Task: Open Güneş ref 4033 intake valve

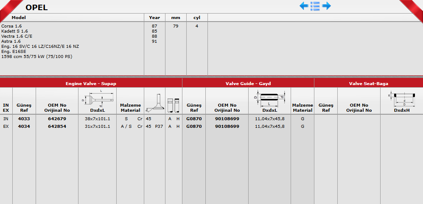Action: coord(24,119)
